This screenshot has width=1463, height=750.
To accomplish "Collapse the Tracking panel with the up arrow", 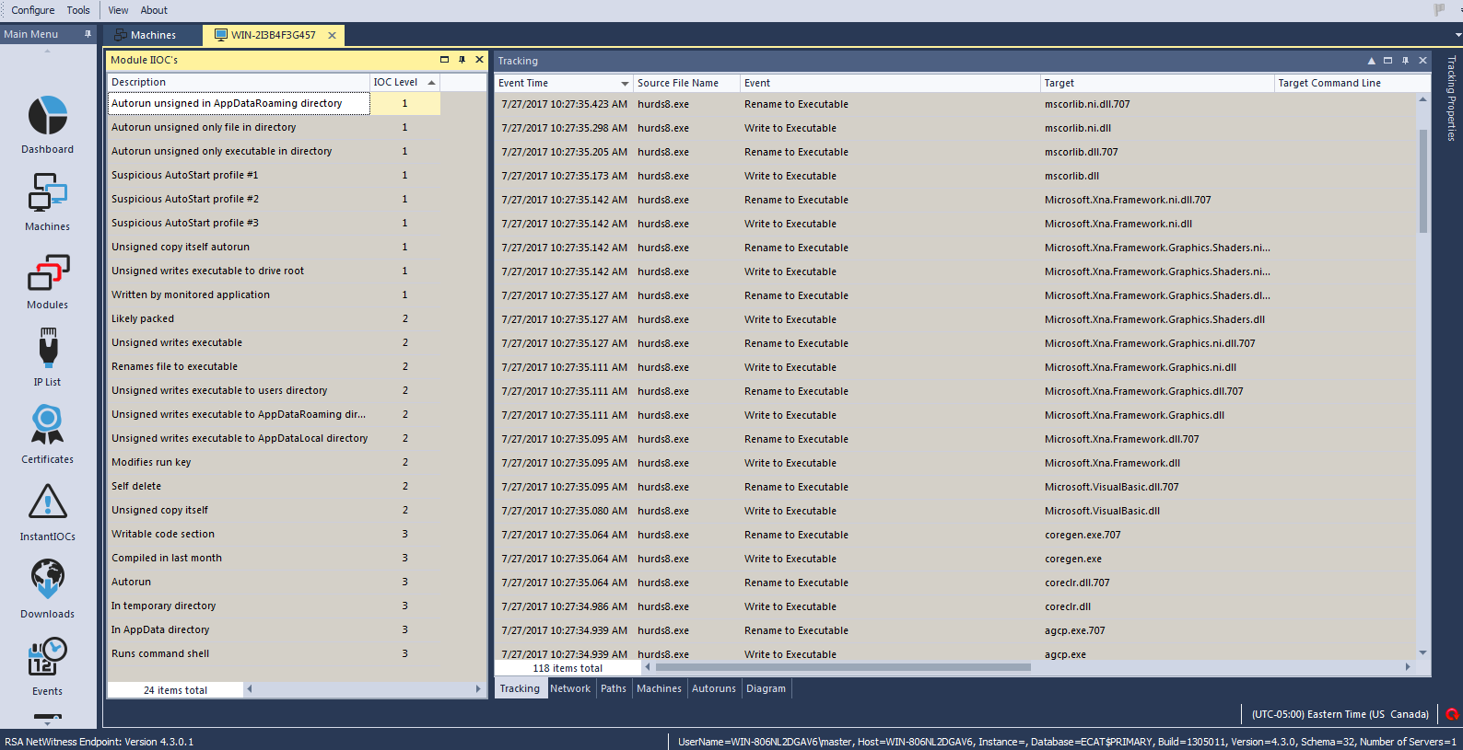I will coord(1371,61).
